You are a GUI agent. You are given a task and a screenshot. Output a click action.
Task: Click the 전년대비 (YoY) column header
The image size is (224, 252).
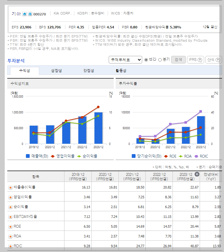211,177
